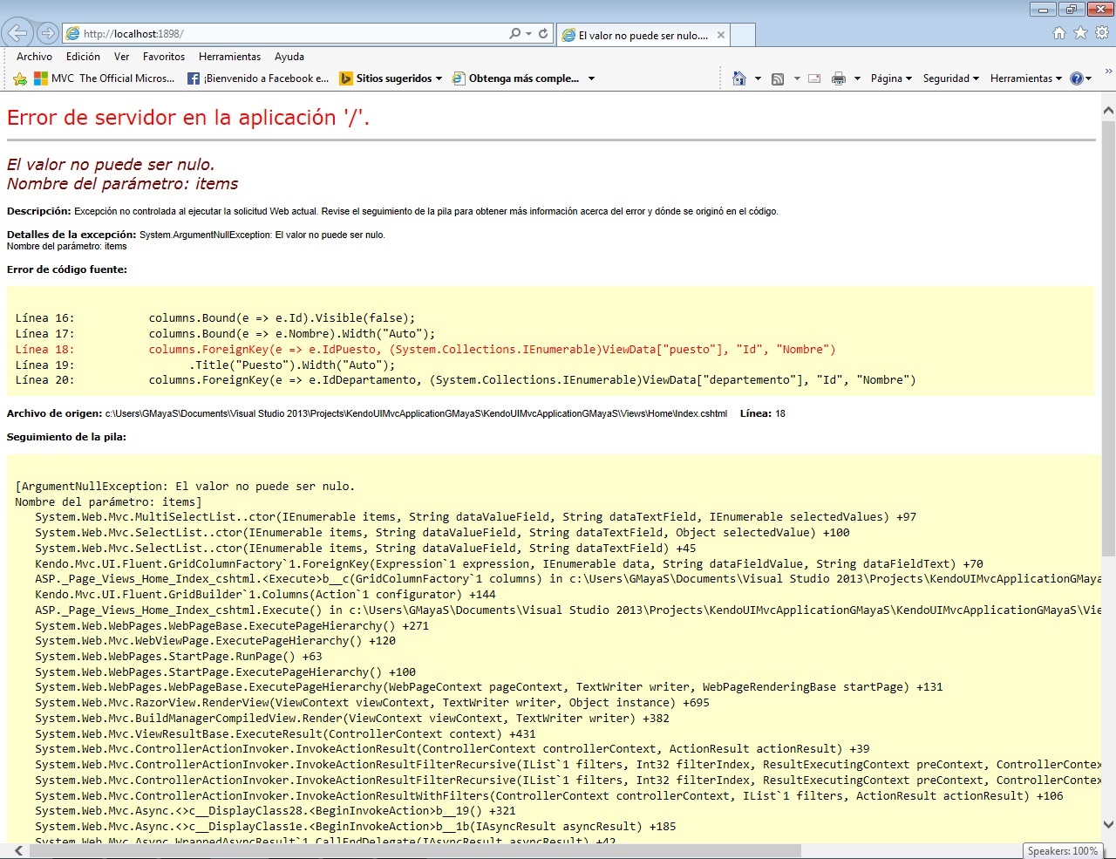Screen dimensions: 1116x859
Task: Expand the Sitios sugeridos dropdown
Action: pos(439,78)
